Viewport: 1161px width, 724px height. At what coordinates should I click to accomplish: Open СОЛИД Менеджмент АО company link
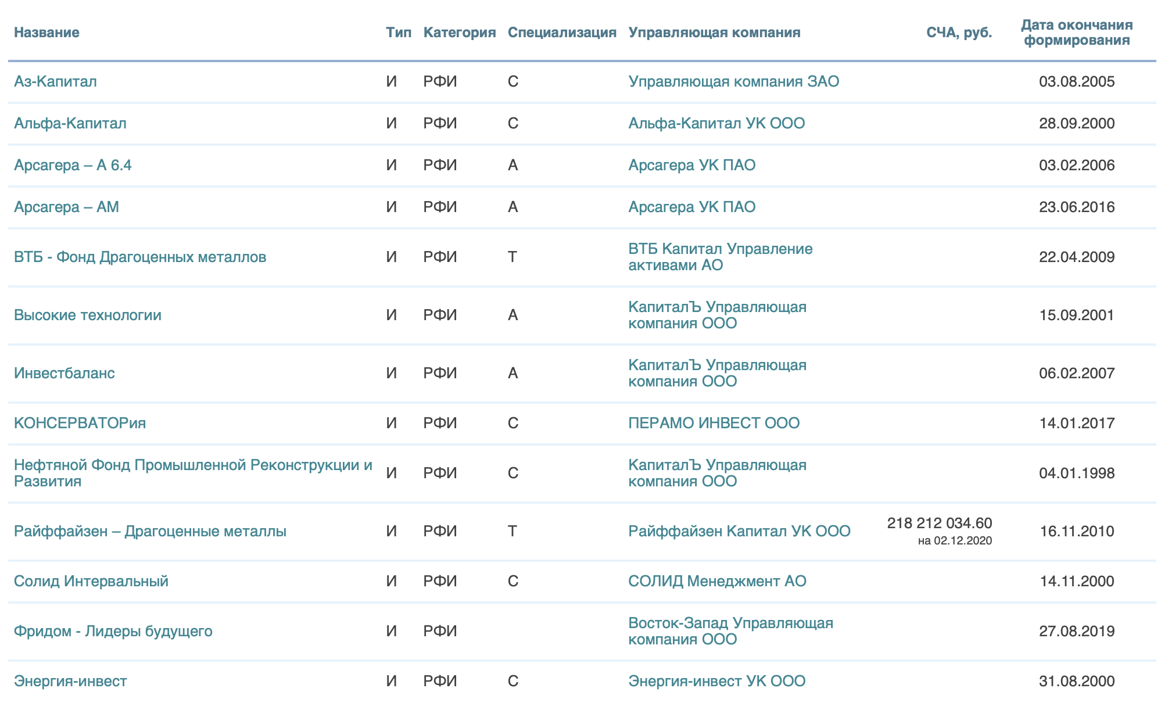click(x=718, y=581)
